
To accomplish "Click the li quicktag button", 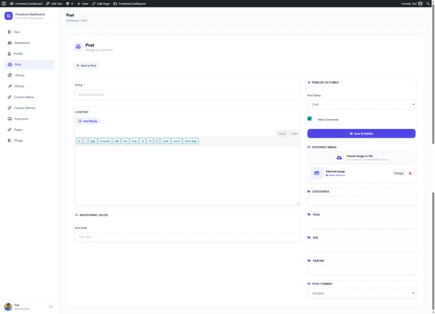I will 157,141.
